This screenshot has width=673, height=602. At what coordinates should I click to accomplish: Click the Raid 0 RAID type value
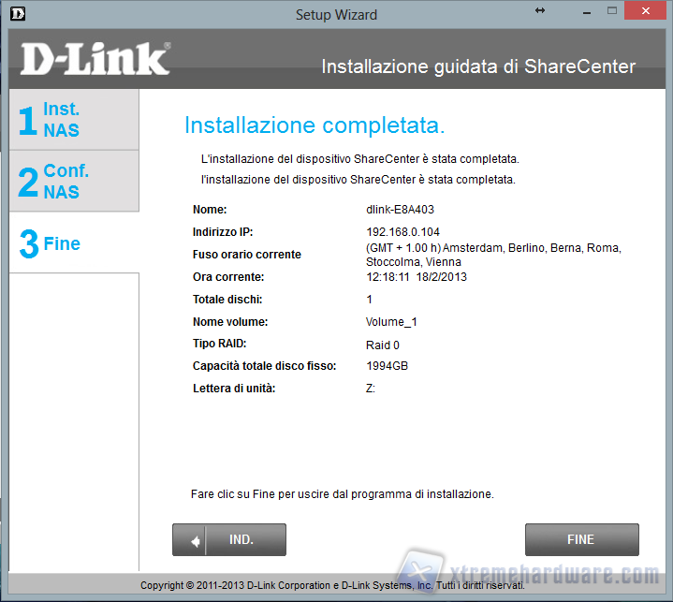[383, 345]
